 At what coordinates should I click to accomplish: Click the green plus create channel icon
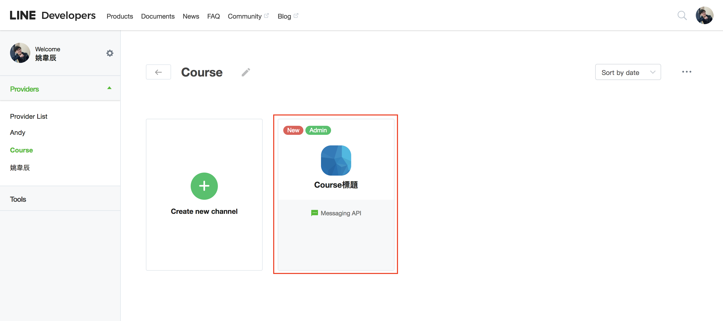[x=204, y=186]
